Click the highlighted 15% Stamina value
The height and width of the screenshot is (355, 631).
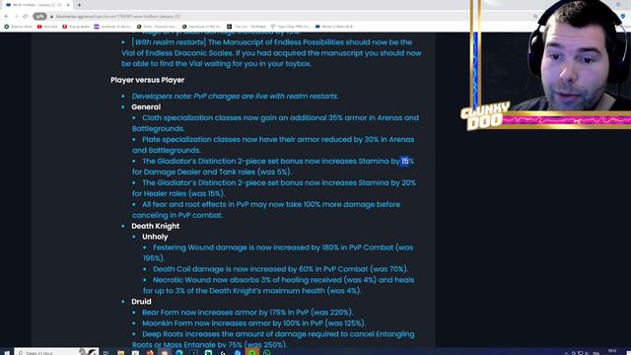tap(405, 161)
